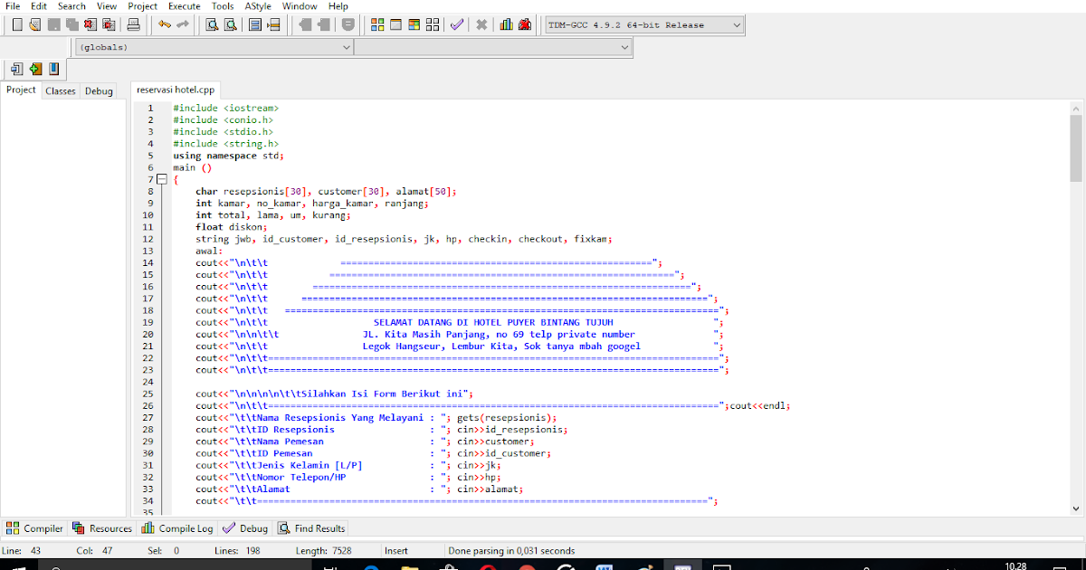Redo the last undone change
This screenshot has width=1086, height=570.
181,24
